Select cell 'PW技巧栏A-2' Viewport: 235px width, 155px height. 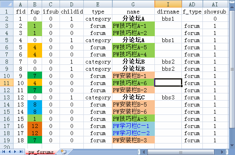tap(133, 33)
